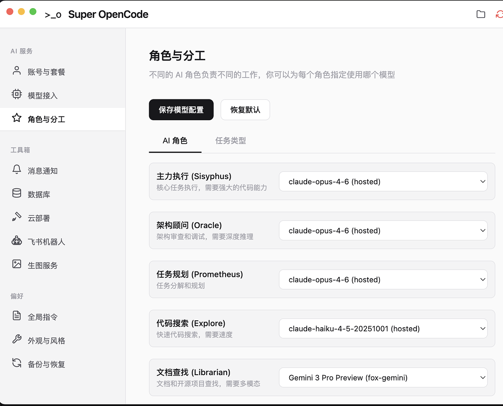Viewport: 503px width, 406px height.
Task: Click the robot icon beside 飞书机器人
Action: click(17, 240)
